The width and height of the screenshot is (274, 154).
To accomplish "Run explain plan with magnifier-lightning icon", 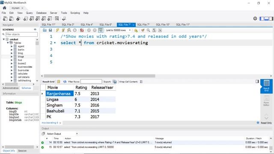I will click(69, 30).
